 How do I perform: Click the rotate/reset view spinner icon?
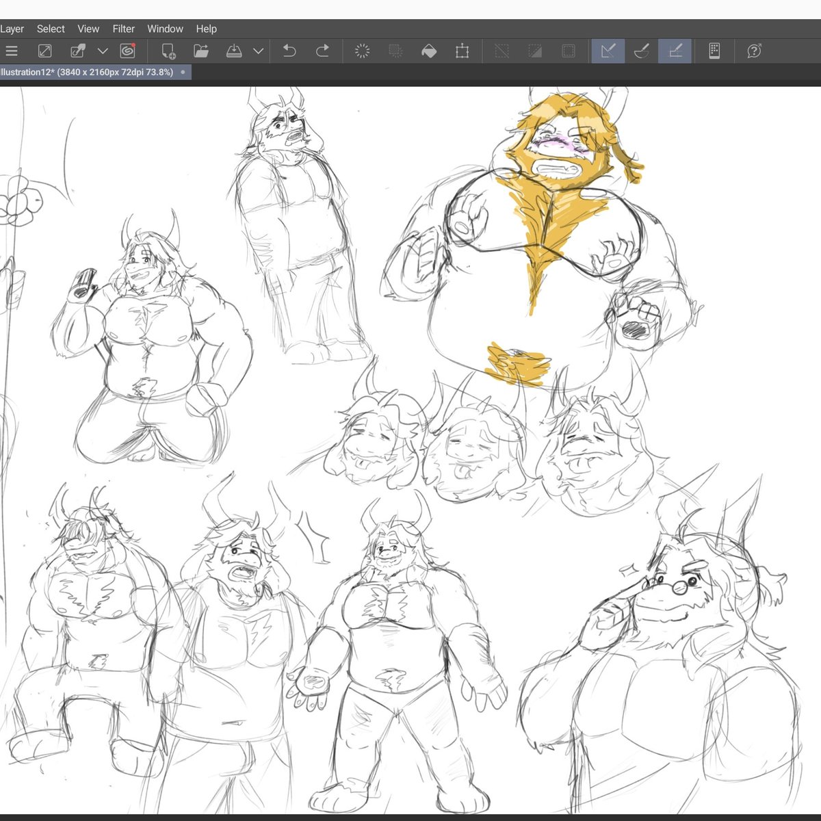click(362, 51)
